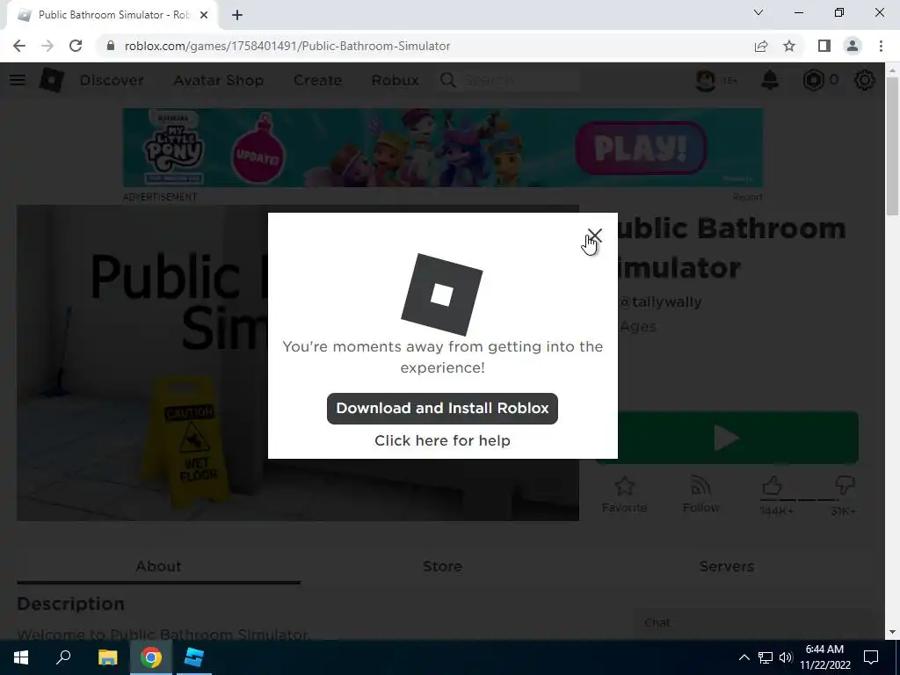
Task: Click the taskbar clock and date
Action: [824, 657]
